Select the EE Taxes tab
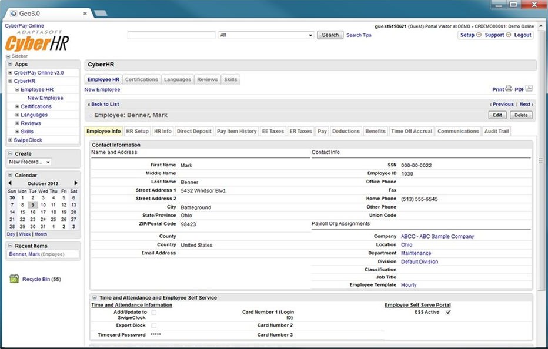This screenshot has height=349, width=548. pos(273,132)
